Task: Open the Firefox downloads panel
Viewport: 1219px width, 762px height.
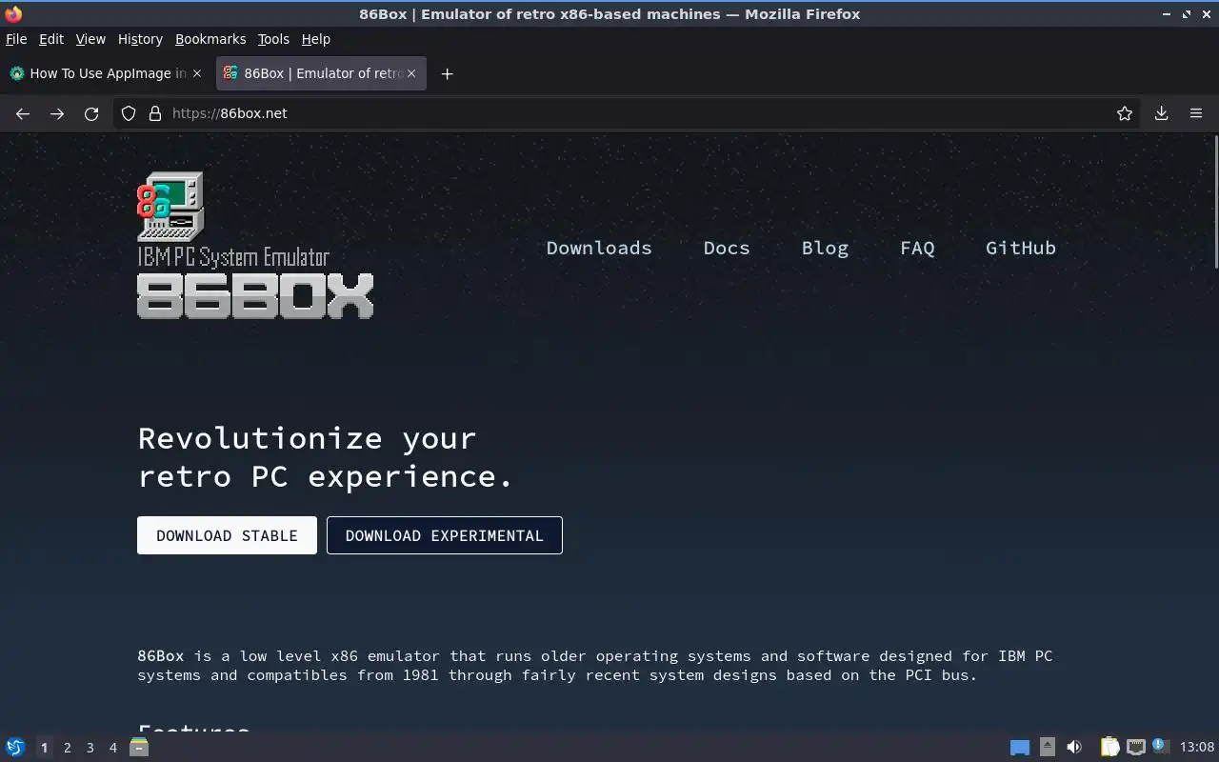Action: (x=1162, y=113)
